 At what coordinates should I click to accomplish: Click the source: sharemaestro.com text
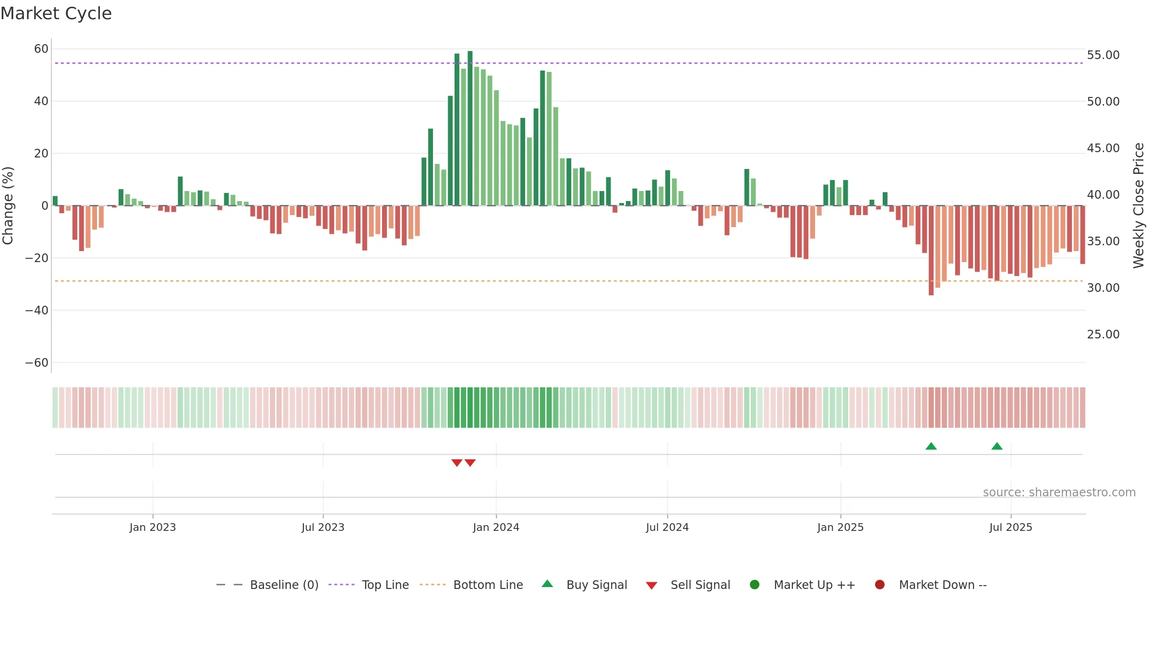click(x=1059, y=492)
